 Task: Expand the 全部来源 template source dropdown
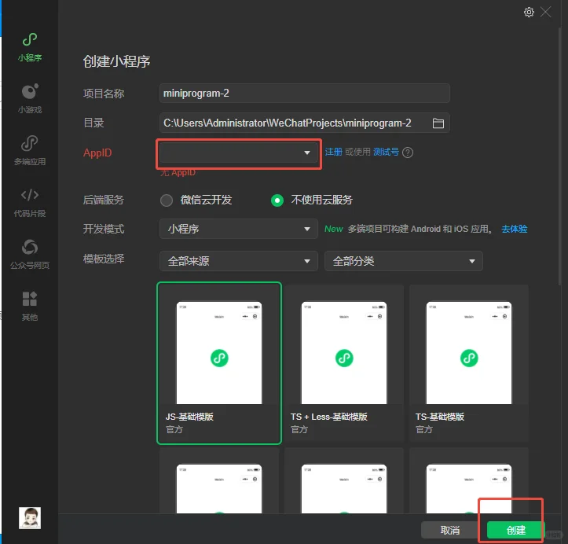(x=239, y=261)
